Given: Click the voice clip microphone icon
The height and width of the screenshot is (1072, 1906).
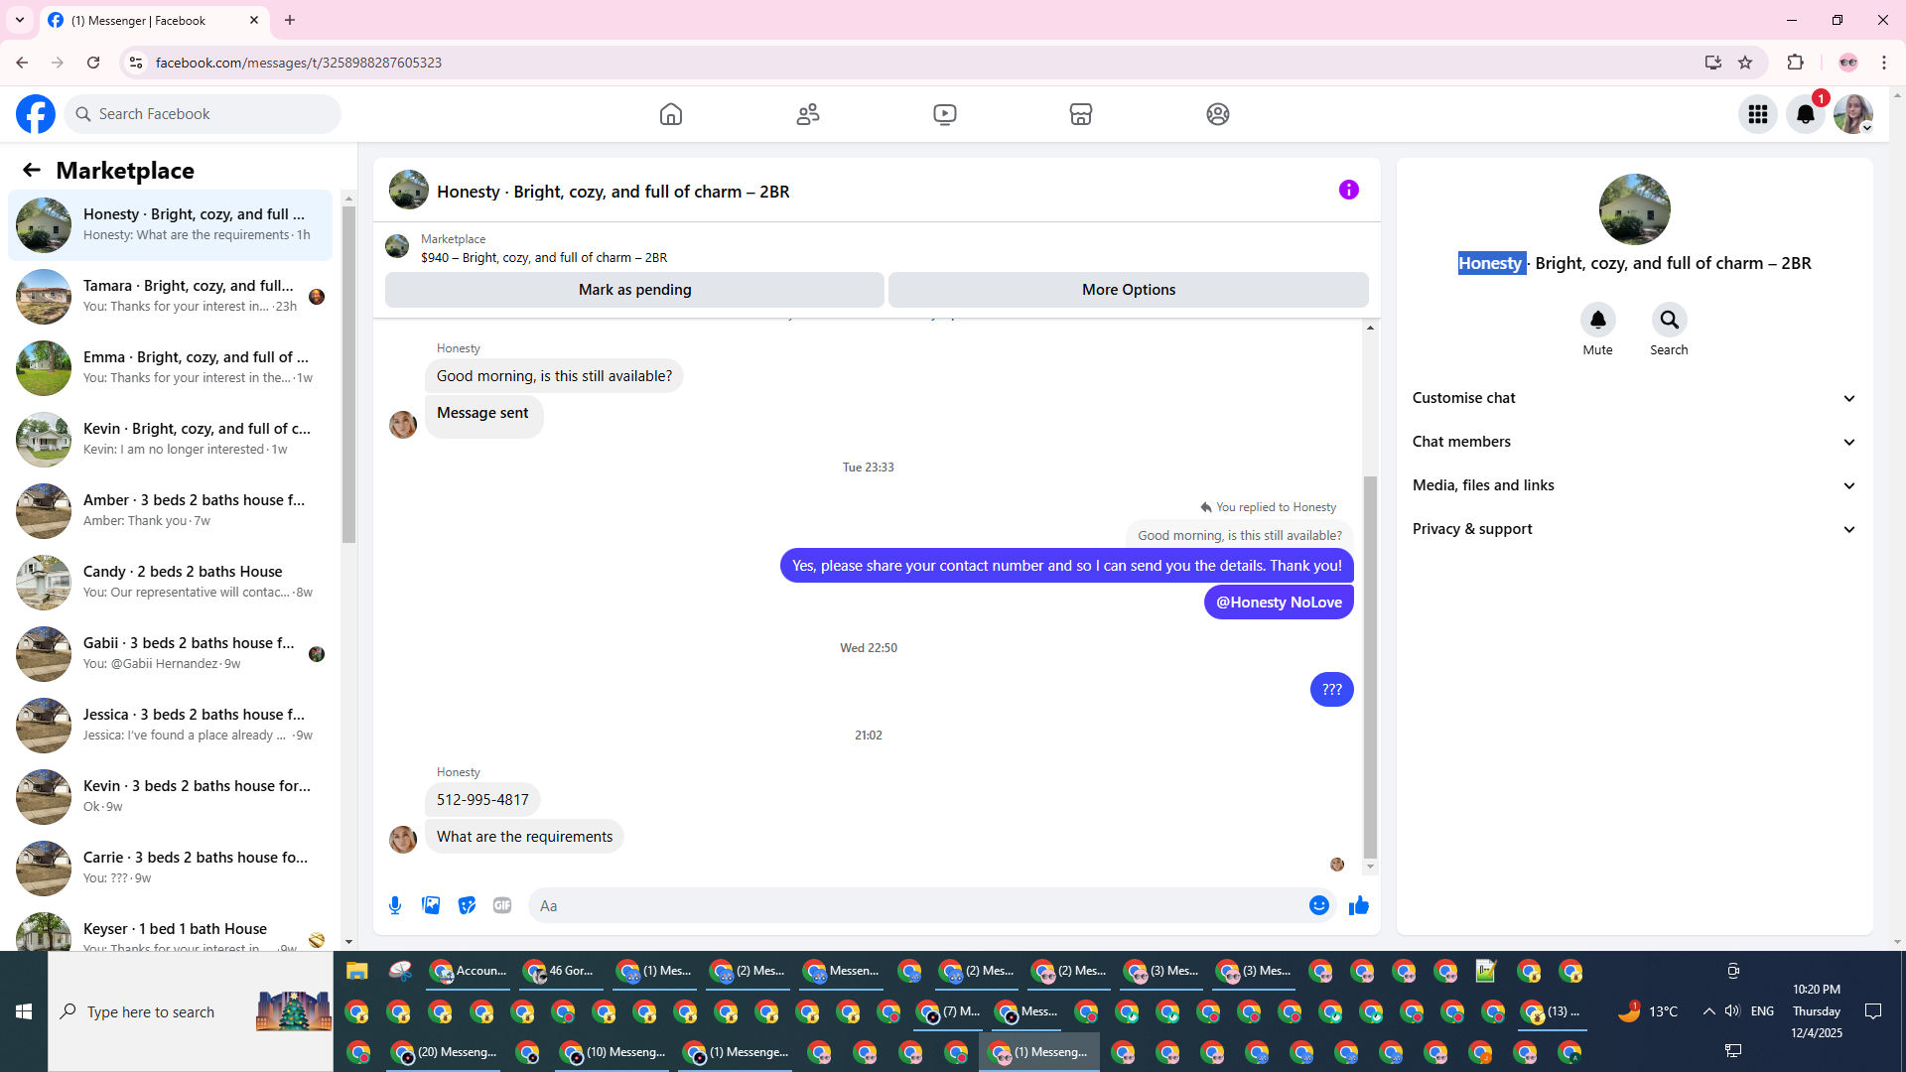Looking at the screenshot, I should tap(395, 905).
